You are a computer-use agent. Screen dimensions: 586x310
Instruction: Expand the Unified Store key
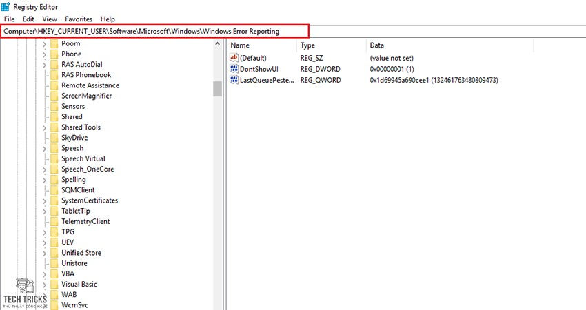[x=45, y=254]
